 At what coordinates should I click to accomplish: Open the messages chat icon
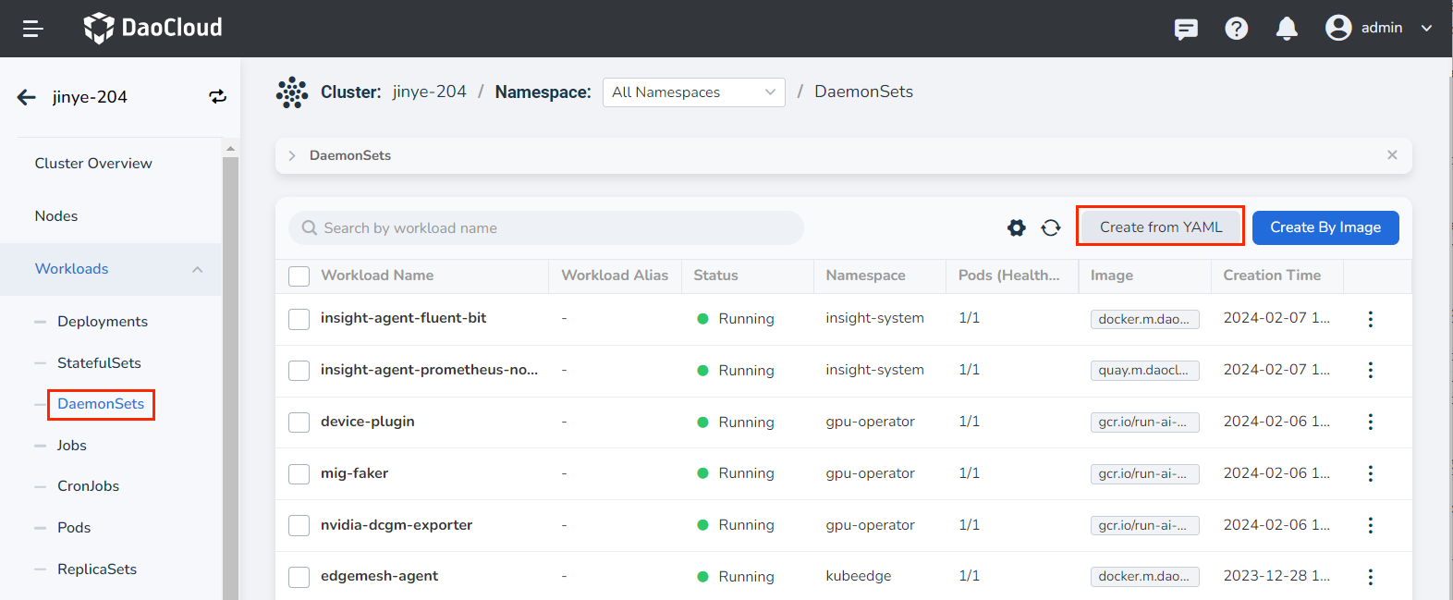click(x=1186, y=29)
